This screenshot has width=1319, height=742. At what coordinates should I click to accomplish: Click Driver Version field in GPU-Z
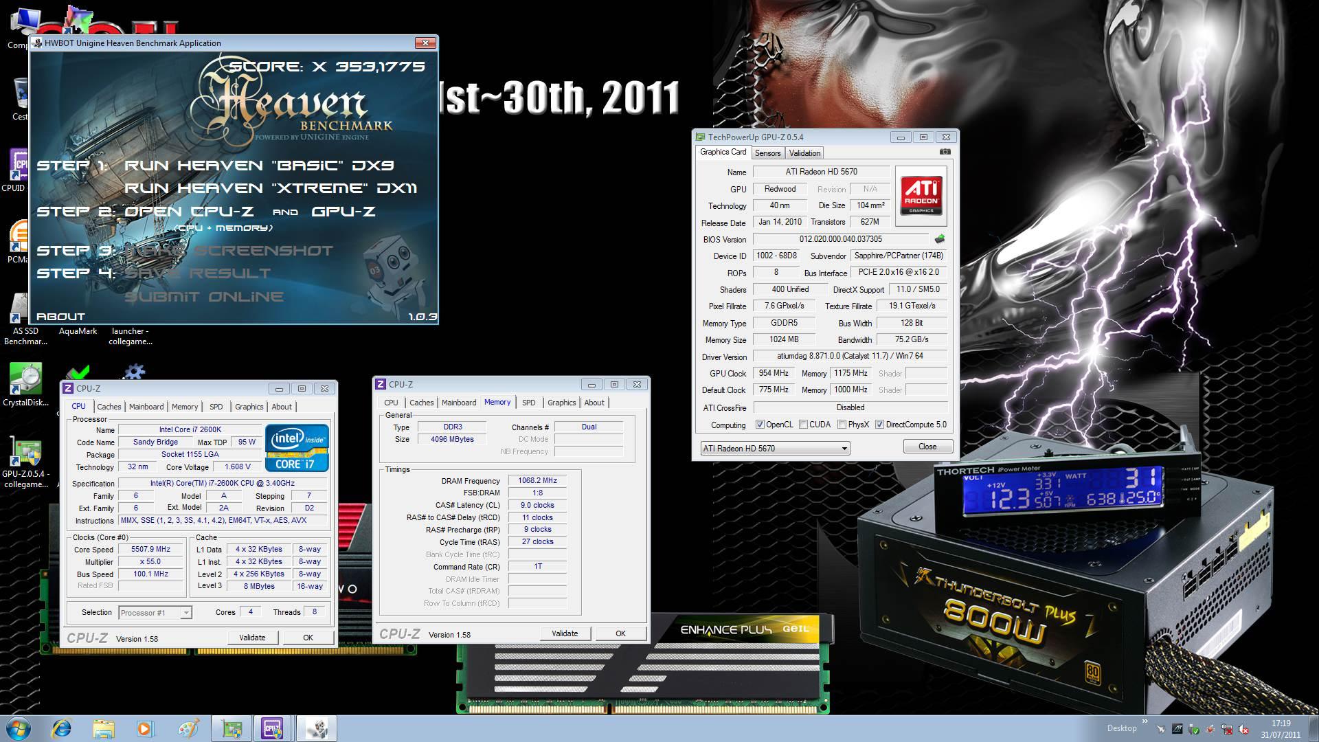point(850,356)
